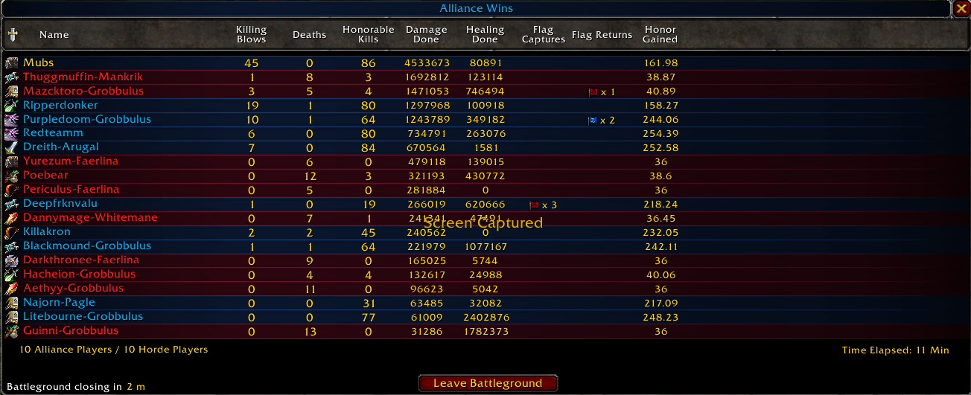This screenshot has height=395, width=971.
Task: Click the Time Elapsed: 11 Min text
Action: tap(896, 350)
